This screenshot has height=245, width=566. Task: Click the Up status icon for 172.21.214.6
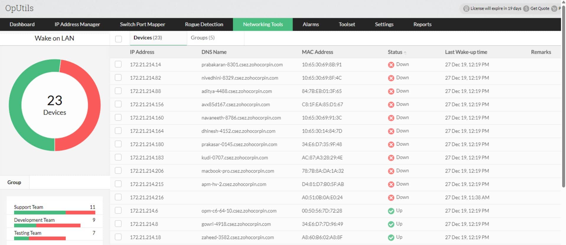tap(391, 211)
